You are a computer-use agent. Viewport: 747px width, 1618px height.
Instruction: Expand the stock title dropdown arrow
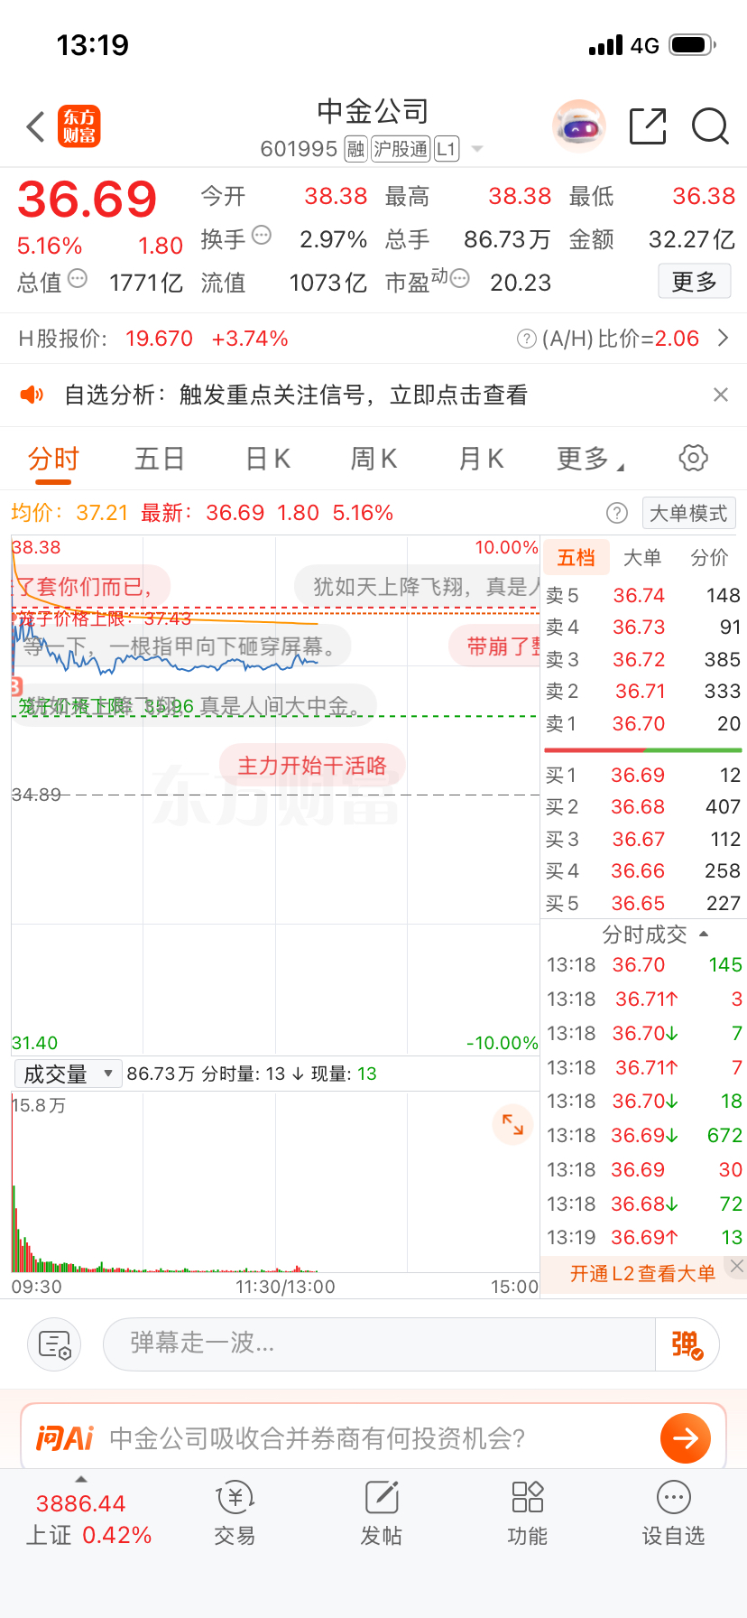pyautogui.click(x=478, y=149)
